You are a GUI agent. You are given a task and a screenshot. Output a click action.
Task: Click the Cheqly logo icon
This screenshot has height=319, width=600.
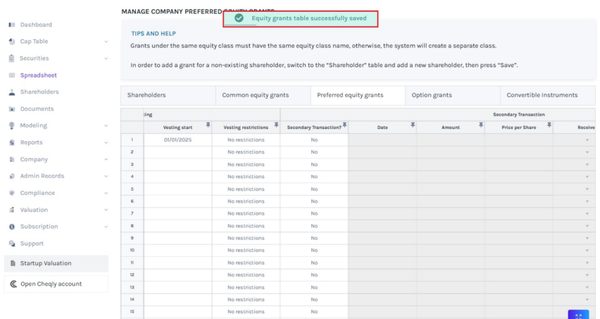(x=13, y=284)
